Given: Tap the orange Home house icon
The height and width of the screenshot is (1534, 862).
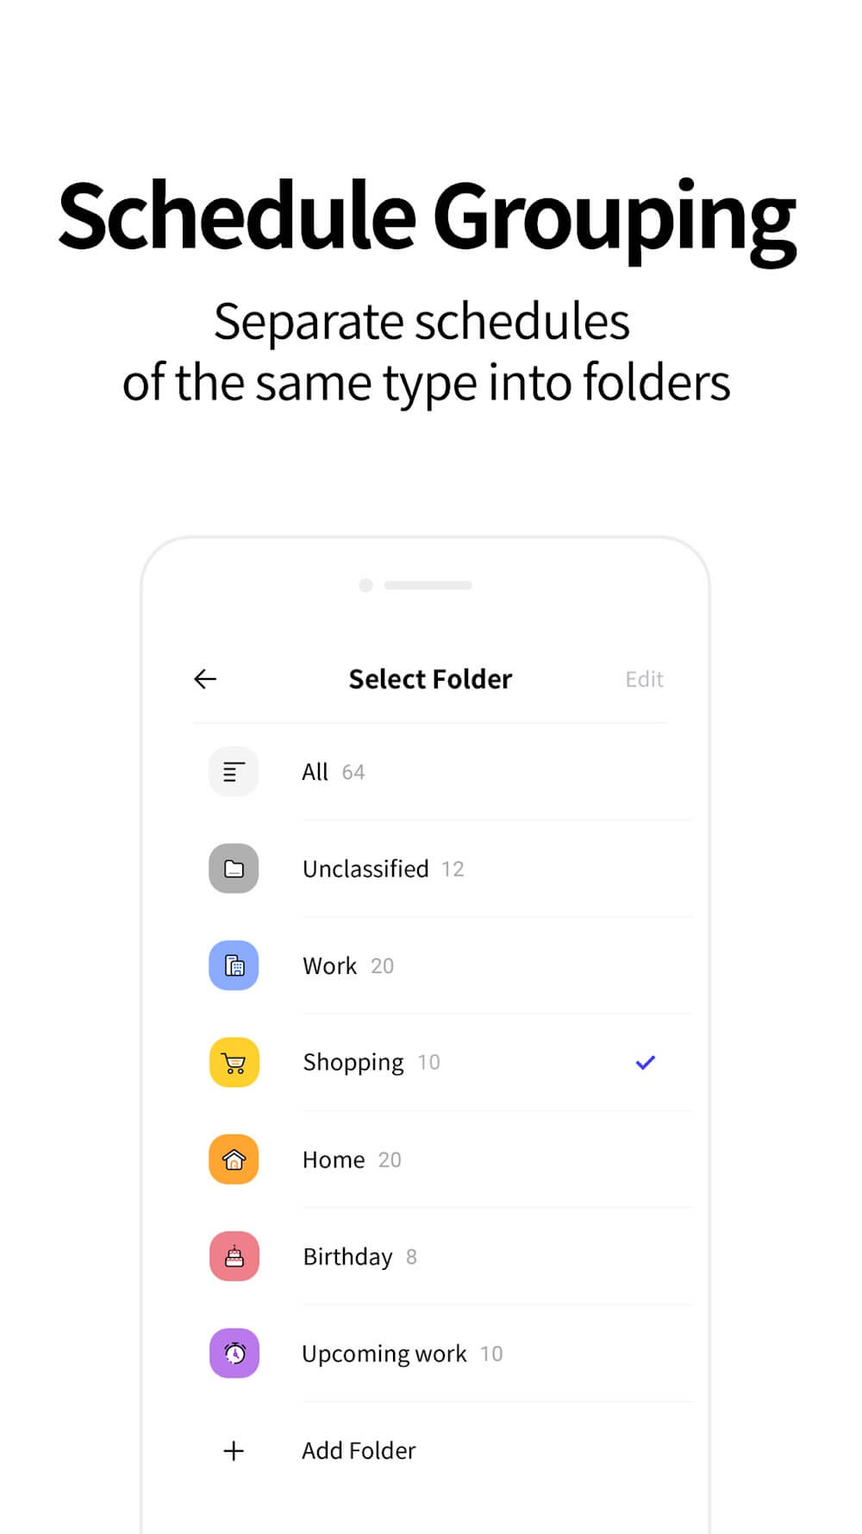Looking at the screenshot, I should (x=234, y=1159).
